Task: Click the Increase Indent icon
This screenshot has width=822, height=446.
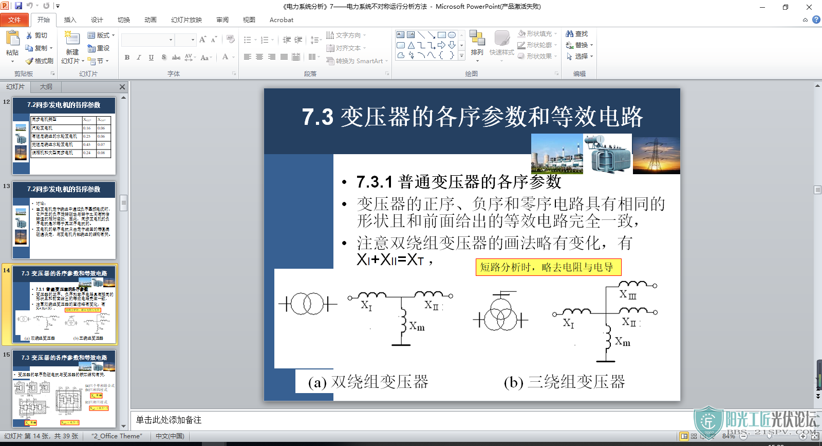Action: [298, 40]
